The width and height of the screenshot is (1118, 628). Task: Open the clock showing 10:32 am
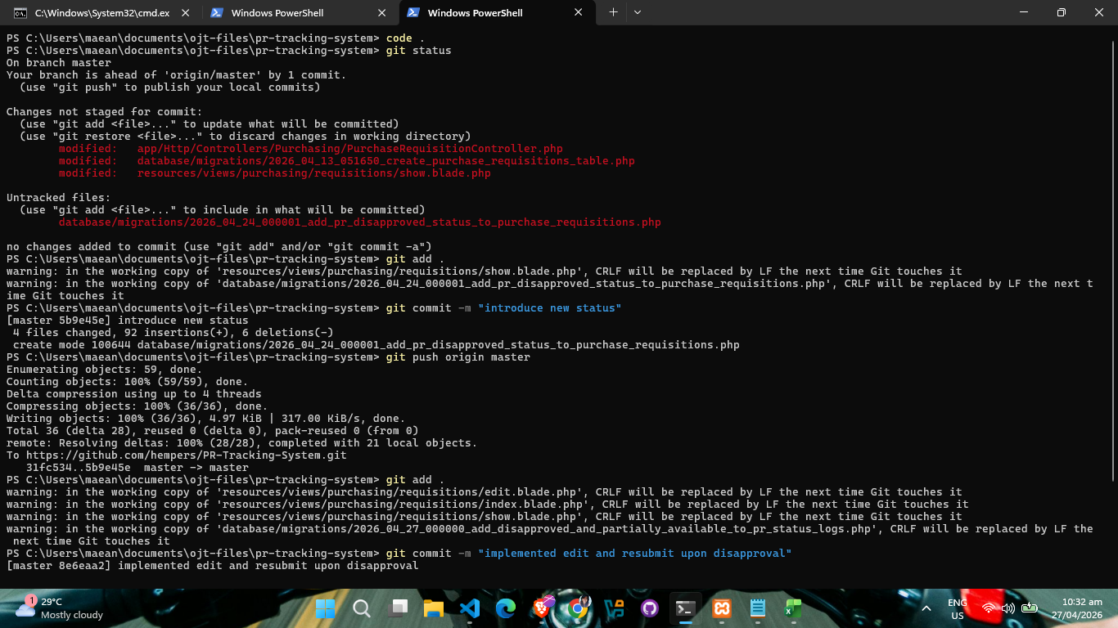coord(1078,608)
